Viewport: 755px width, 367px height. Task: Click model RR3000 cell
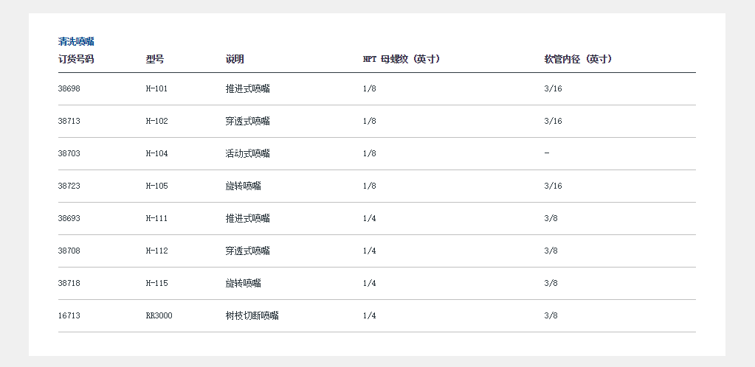(x=159, y=316)
